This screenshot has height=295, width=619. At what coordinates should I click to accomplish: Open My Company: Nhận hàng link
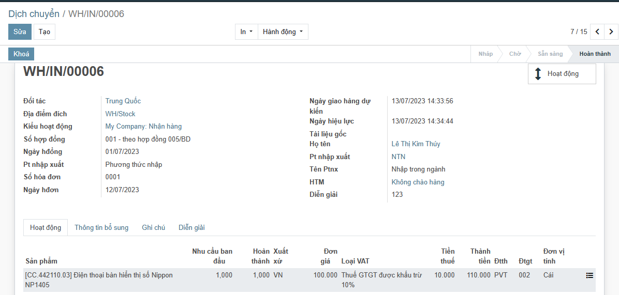click(144, 127)
